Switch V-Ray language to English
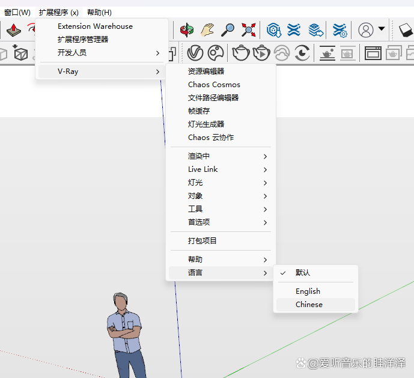Image resolution: width=414 pixels, height=378 pixels. coord(315,291)
